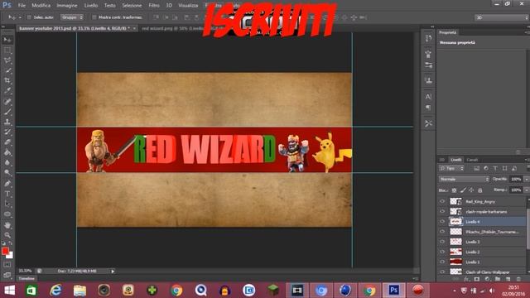The image size is (530, 298).
Task: Click the red foreground color swatch
Action: tap(5, 251)
